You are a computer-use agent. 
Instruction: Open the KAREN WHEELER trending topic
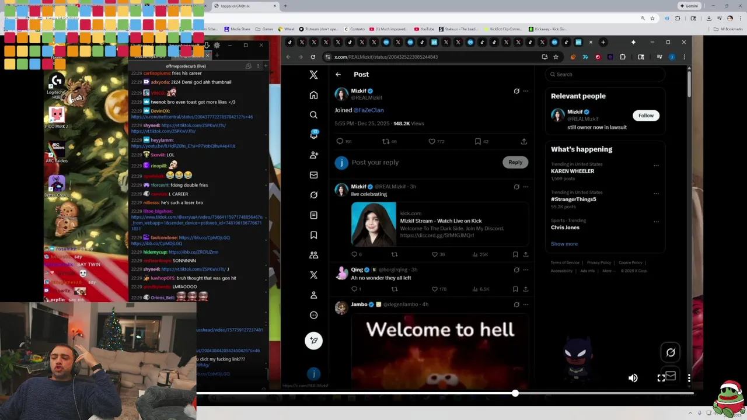[573, 171]
